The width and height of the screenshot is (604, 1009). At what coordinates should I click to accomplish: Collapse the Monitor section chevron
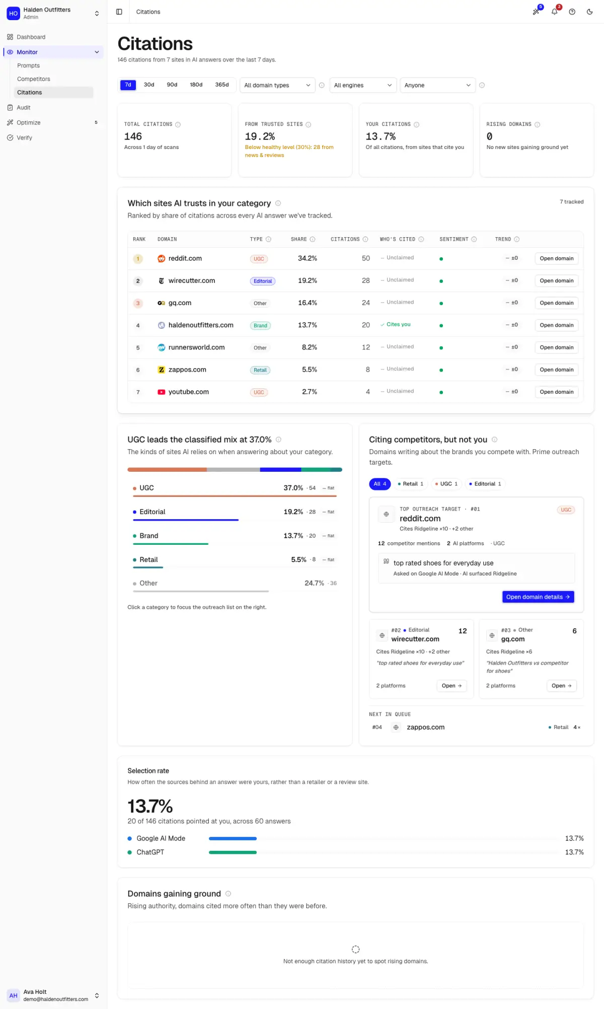tap(97, 52)
